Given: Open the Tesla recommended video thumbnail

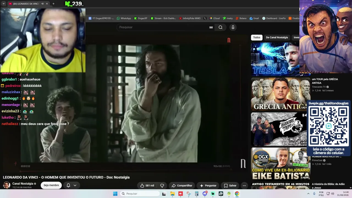Looking at the screenshot, I should 275,59.
